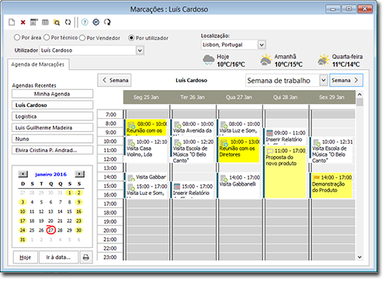Select the Ter 26 Jan column header

(x=192, y=97)
